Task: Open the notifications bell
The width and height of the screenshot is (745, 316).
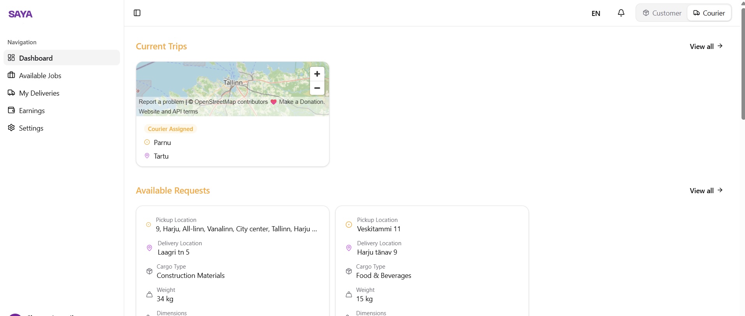Action: [621, 13]
